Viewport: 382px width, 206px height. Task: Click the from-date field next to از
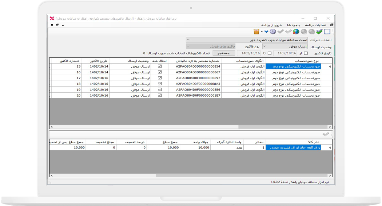tap(285, 53)
